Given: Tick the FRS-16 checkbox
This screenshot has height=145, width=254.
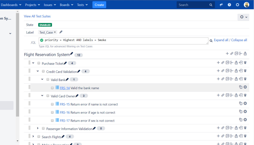Looking at the screenshot, I should click(x=52, y=112).
